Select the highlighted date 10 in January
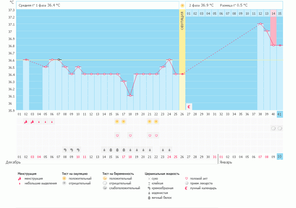Screen dimensions: 296x208 pyautogui.click(x=280, y=157)
